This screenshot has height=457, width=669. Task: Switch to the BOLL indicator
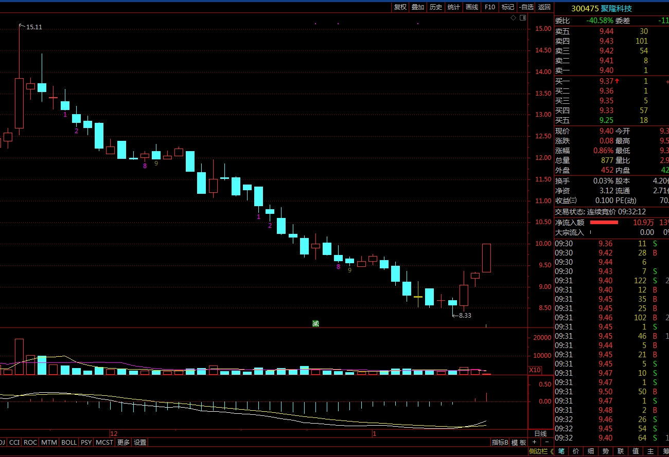pos(69,442)
